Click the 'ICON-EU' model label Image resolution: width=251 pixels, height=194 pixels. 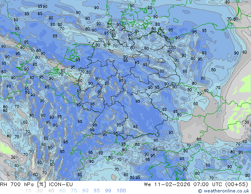[x=61, y=184]
